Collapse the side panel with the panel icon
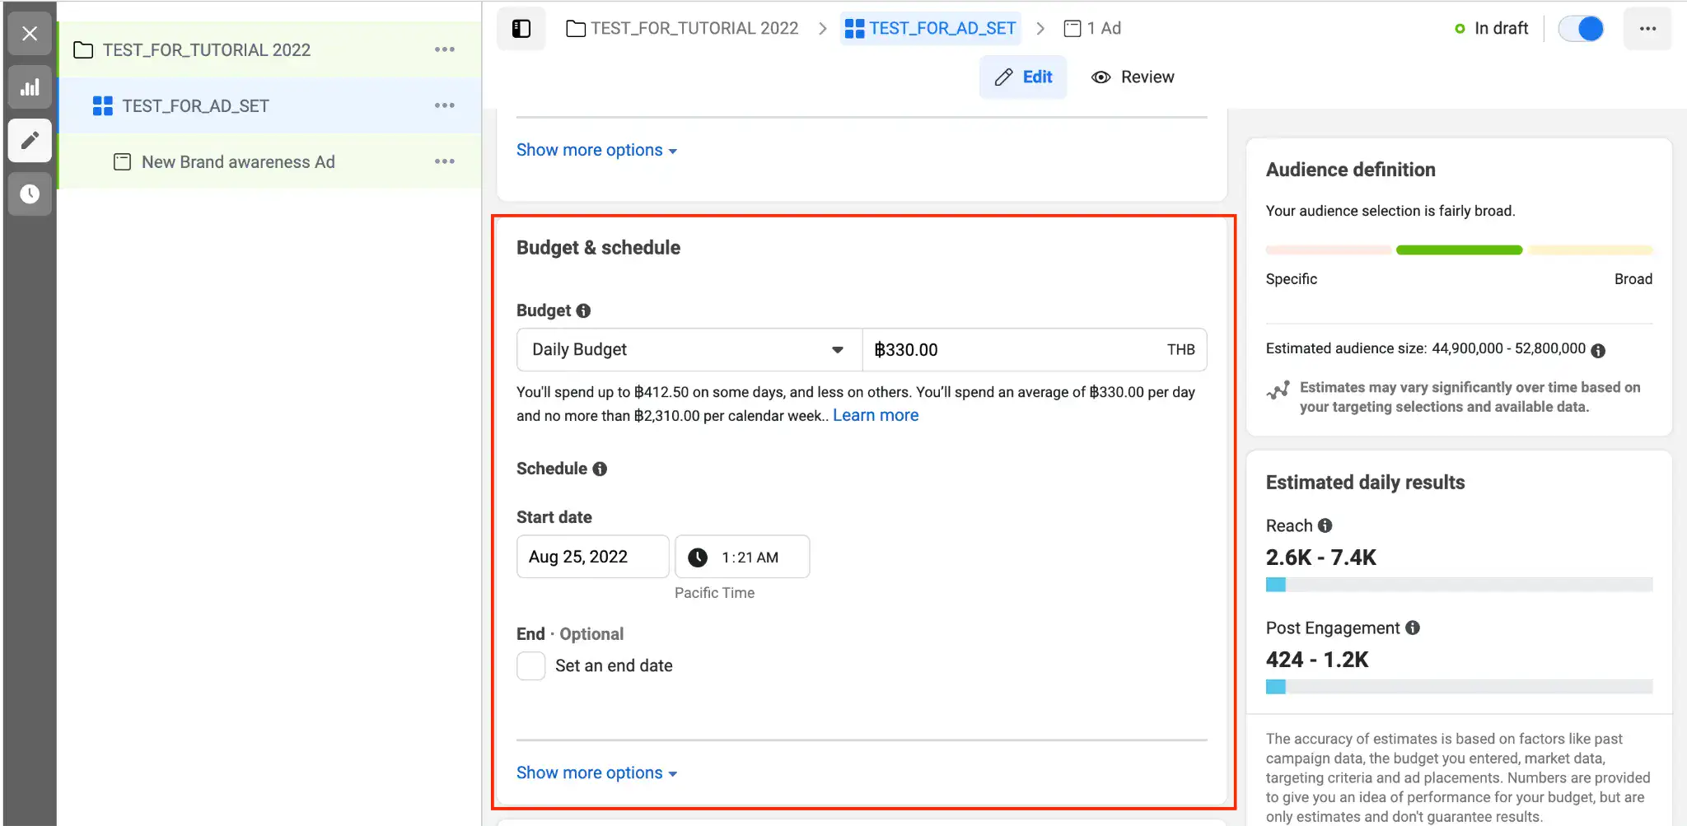Image resolution: width=1687 pixels, height=826 pixels. tap(521, 28)
